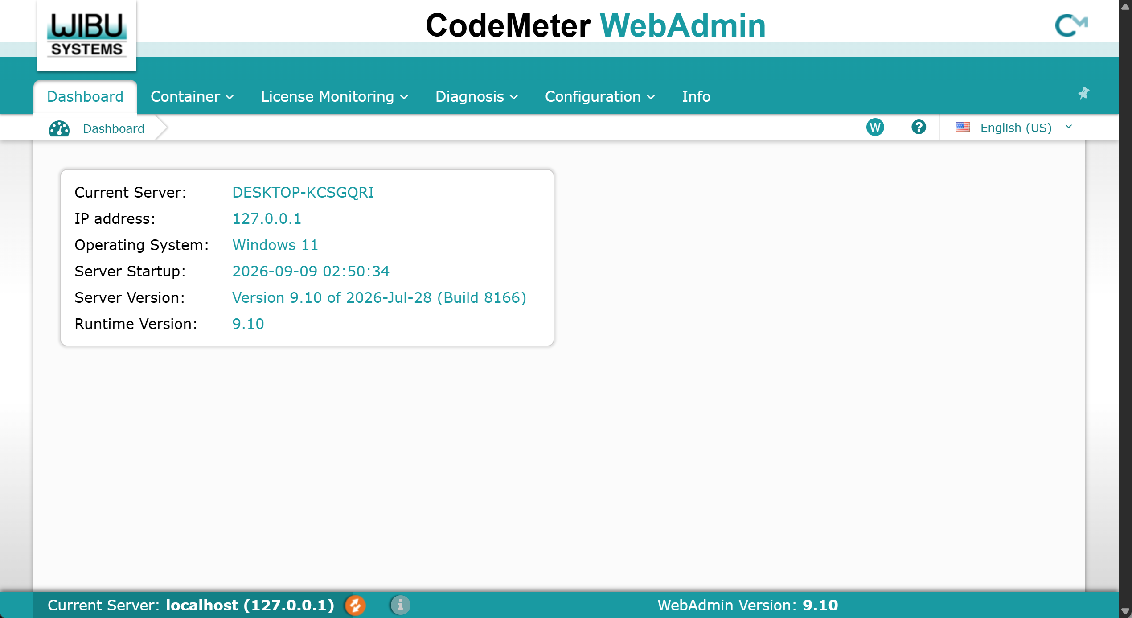Click the server startup timestamp 2026-09-09 02:50:34

pos(311,271)
